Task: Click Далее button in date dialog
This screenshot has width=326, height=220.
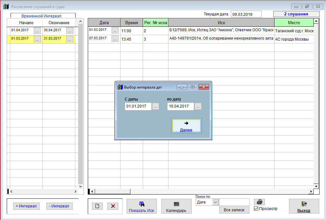Action: click(186, 126)
